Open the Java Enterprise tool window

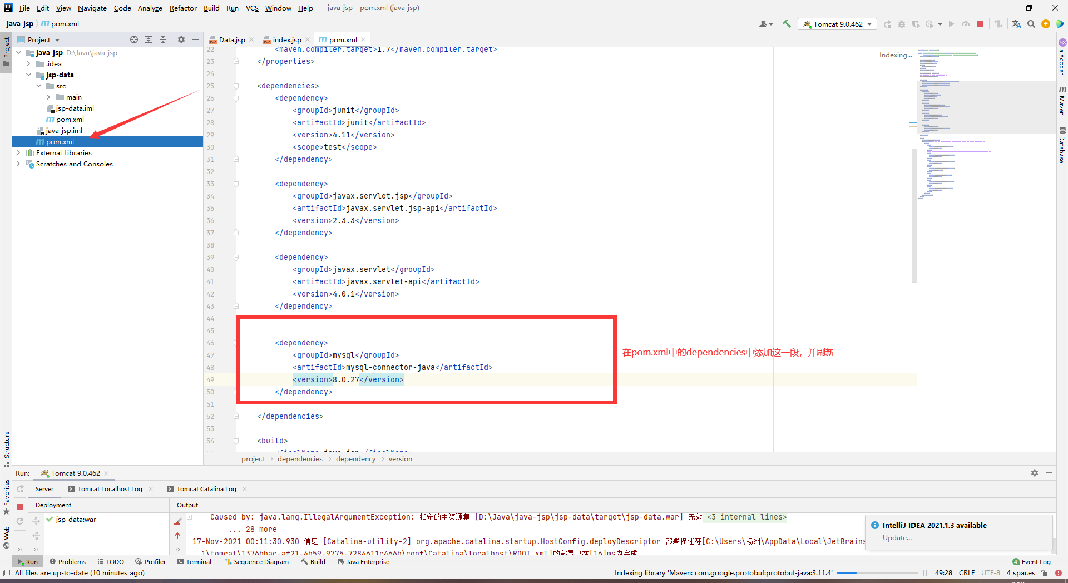tap(363, 562)
